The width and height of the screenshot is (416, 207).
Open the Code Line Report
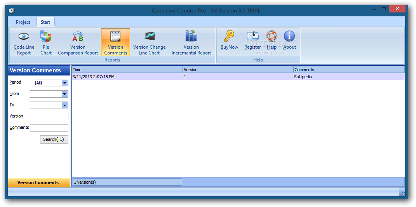24,42
